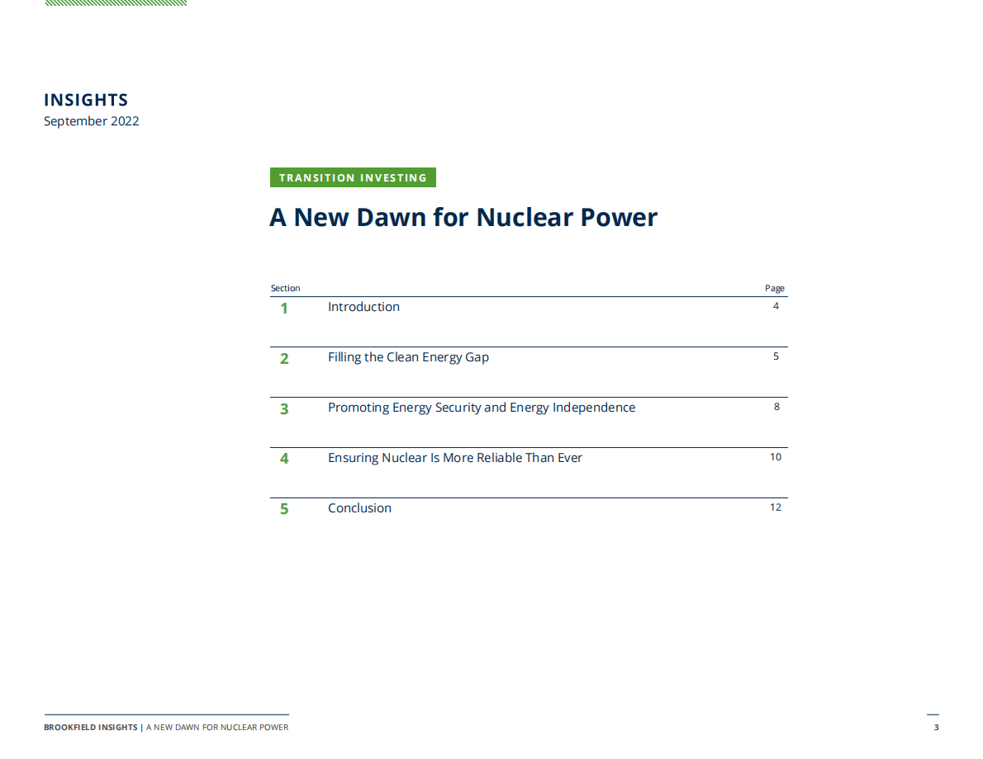Screen dimensions: 983x759
Task: Click page number 4 beside Introduction
Action: tap(776, 306)
